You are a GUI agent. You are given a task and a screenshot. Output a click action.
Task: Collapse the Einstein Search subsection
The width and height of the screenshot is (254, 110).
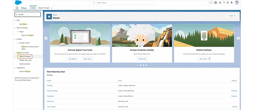tap(18, 43)
